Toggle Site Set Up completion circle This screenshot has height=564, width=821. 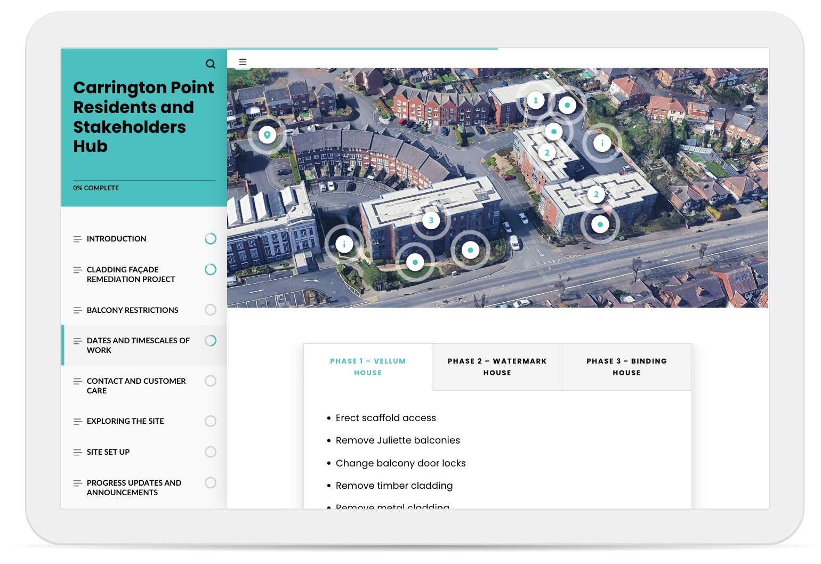[211, 452]
